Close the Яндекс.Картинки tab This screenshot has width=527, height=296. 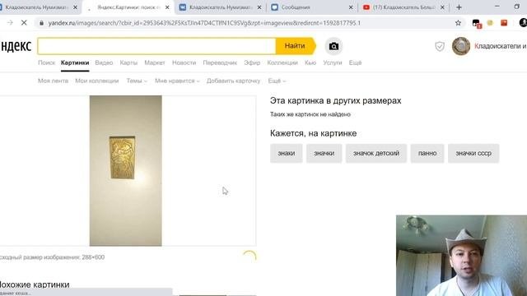[167, 7]
